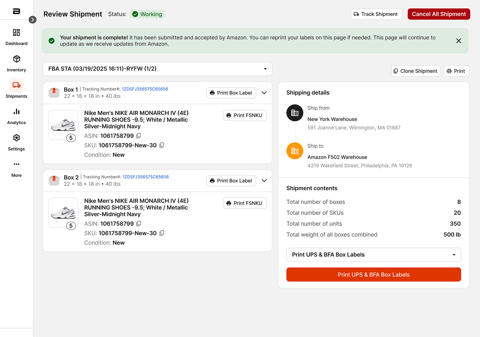Click Clone Shipment button
480x337 pixels.
pyautogui.click(x=416, y=71)
